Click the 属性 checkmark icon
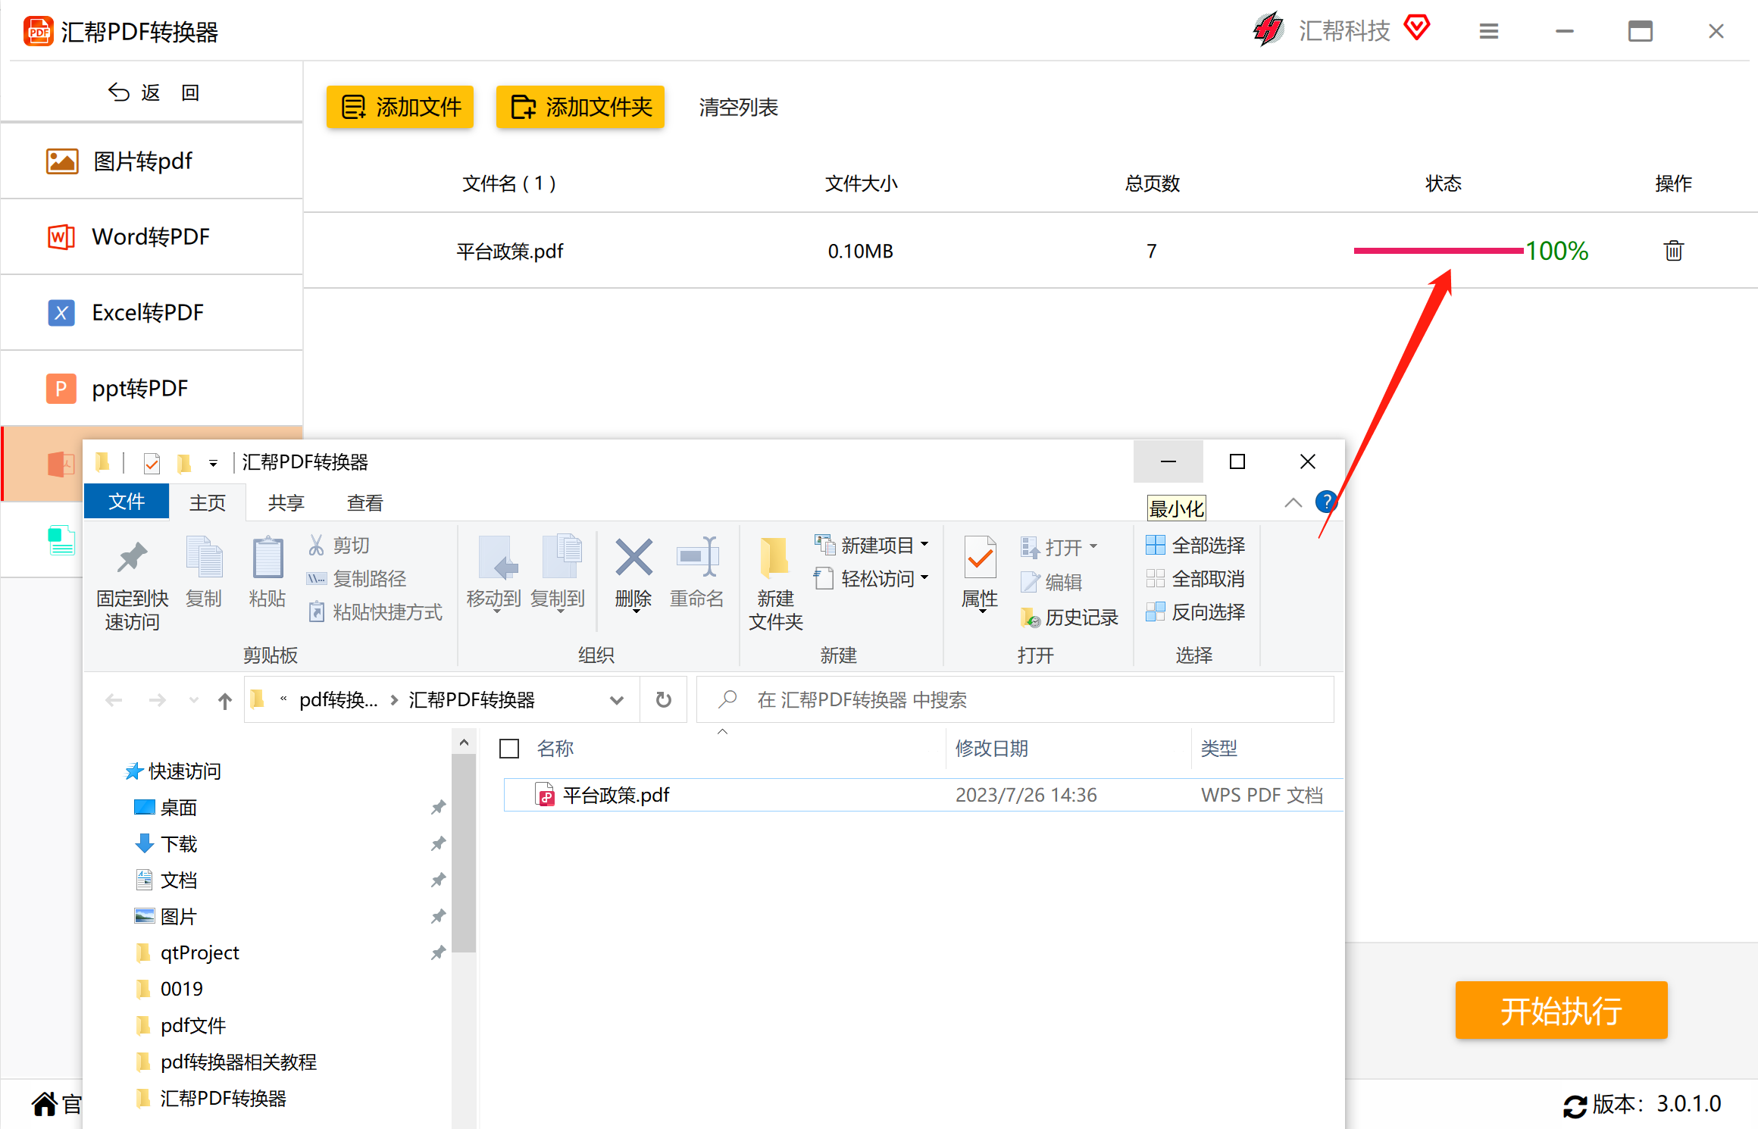The width and height of the screenshot is (1758, 1129). [980, 558]
